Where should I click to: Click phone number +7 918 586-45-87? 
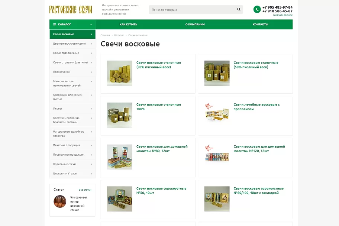[277, 11]
